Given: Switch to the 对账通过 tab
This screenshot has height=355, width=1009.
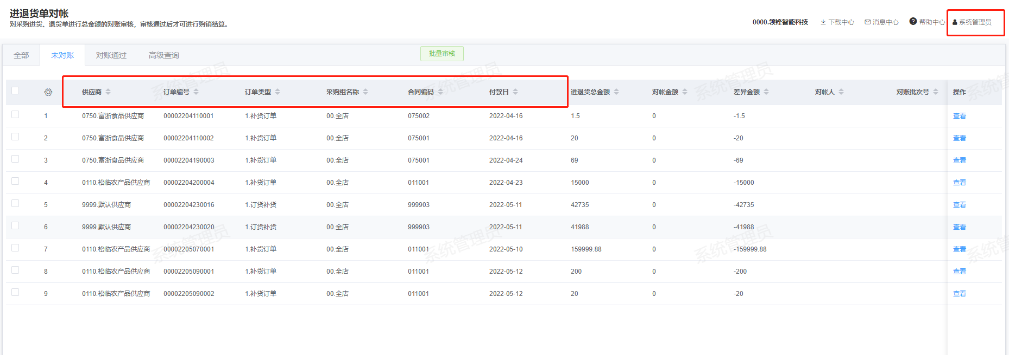Looking at the screenshot, I should pos(111,55).
